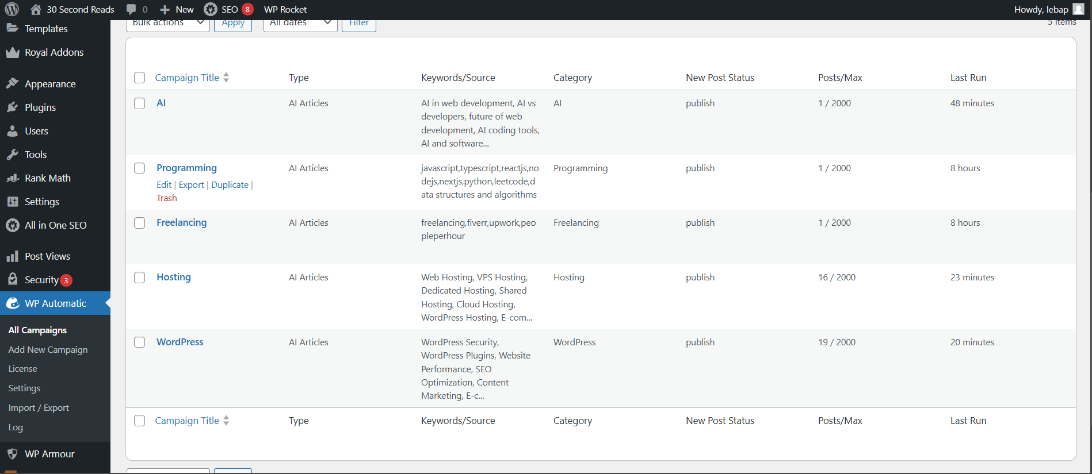Image resolution: width=1092 pixels, height=474 pixels.
Task: Click the '19 / 2000' Posts/Max cell
Action: pos(837,342)
